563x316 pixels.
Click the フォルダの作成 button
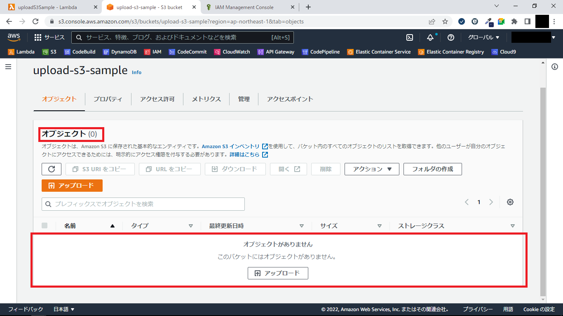point(432,169)
